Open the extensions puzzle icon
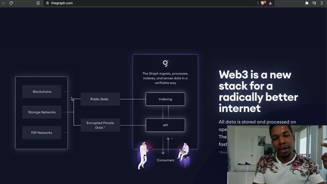 (307, 3)
